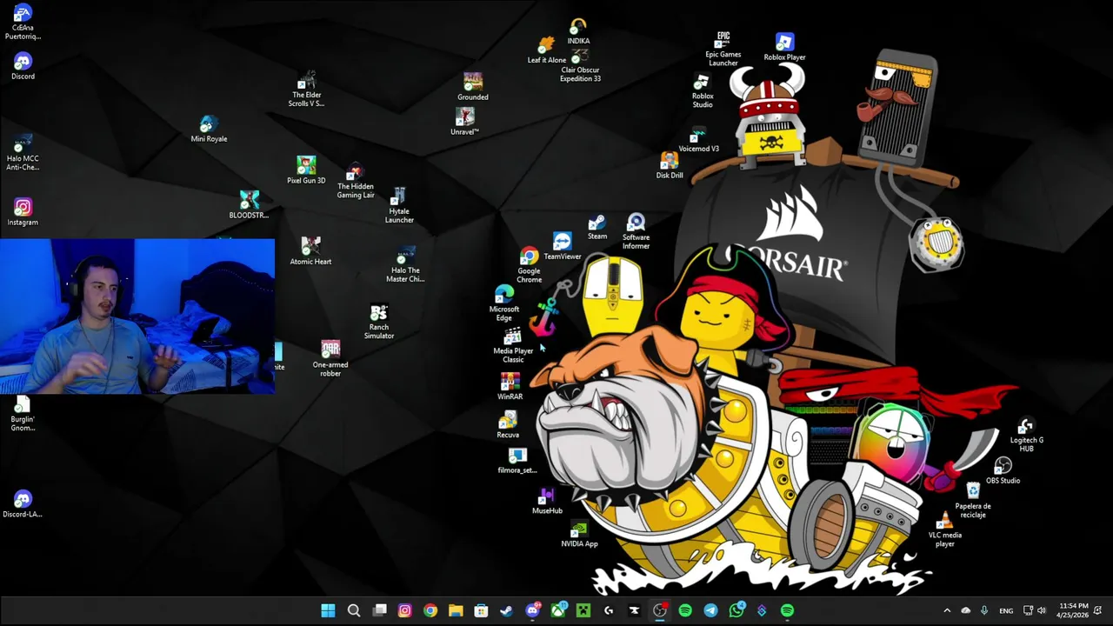
Task: Open The Hidden Gaming Lair shortcut
Action: pos(355,182)
